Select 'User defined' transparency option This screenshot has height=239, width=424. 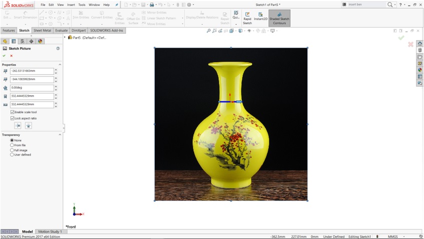click(x=12, y=155)
